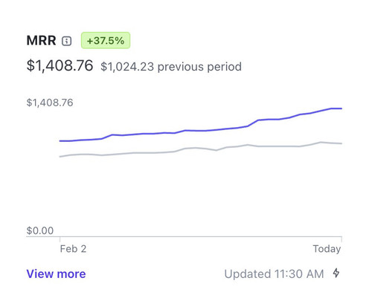
Task: Click the lightning bolt icon near Updated
Action: [x=336, y=273]
